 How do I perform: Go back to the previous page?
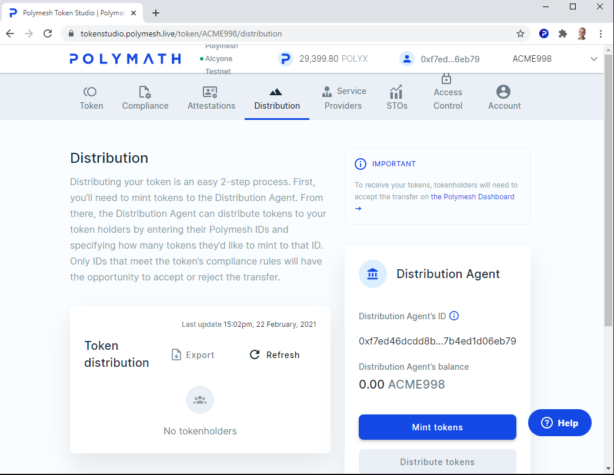click(x=10, y=34)
